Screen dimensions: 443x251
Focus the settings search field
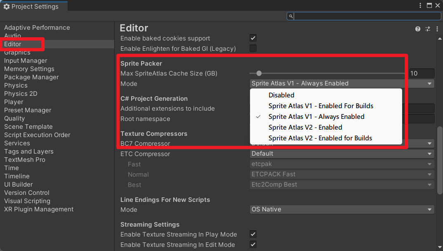click(364, 16)
